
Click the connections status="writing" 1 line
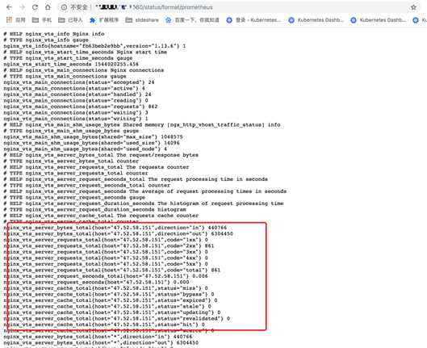76,119
